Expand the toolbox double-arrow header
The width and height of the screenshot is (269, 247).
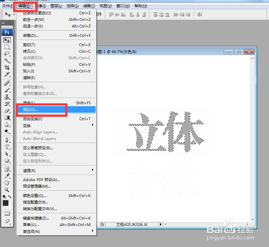[3, 23]
